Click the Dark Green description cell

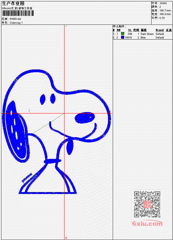[147, 34]
